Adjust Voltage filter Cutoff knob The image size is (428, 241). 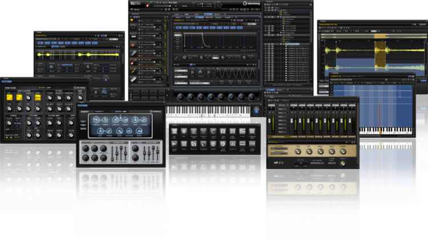point(50,98)
